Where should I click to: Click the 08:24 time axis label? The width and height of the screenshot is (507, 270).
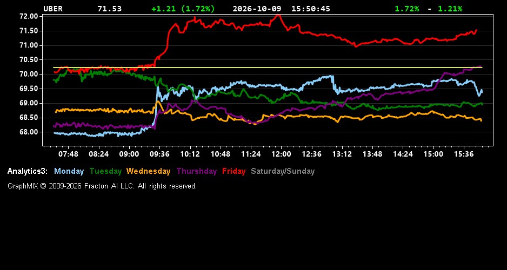[x=98, y=154]
